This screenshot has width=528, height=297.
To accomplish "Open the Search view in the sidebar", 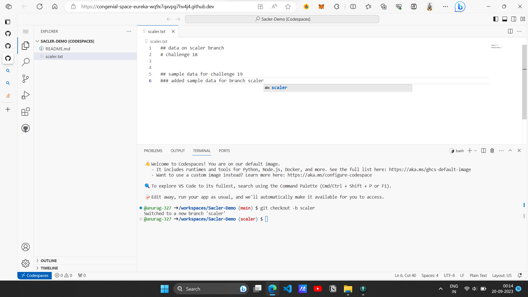I will pyautogui.click(x=25, y=62).
